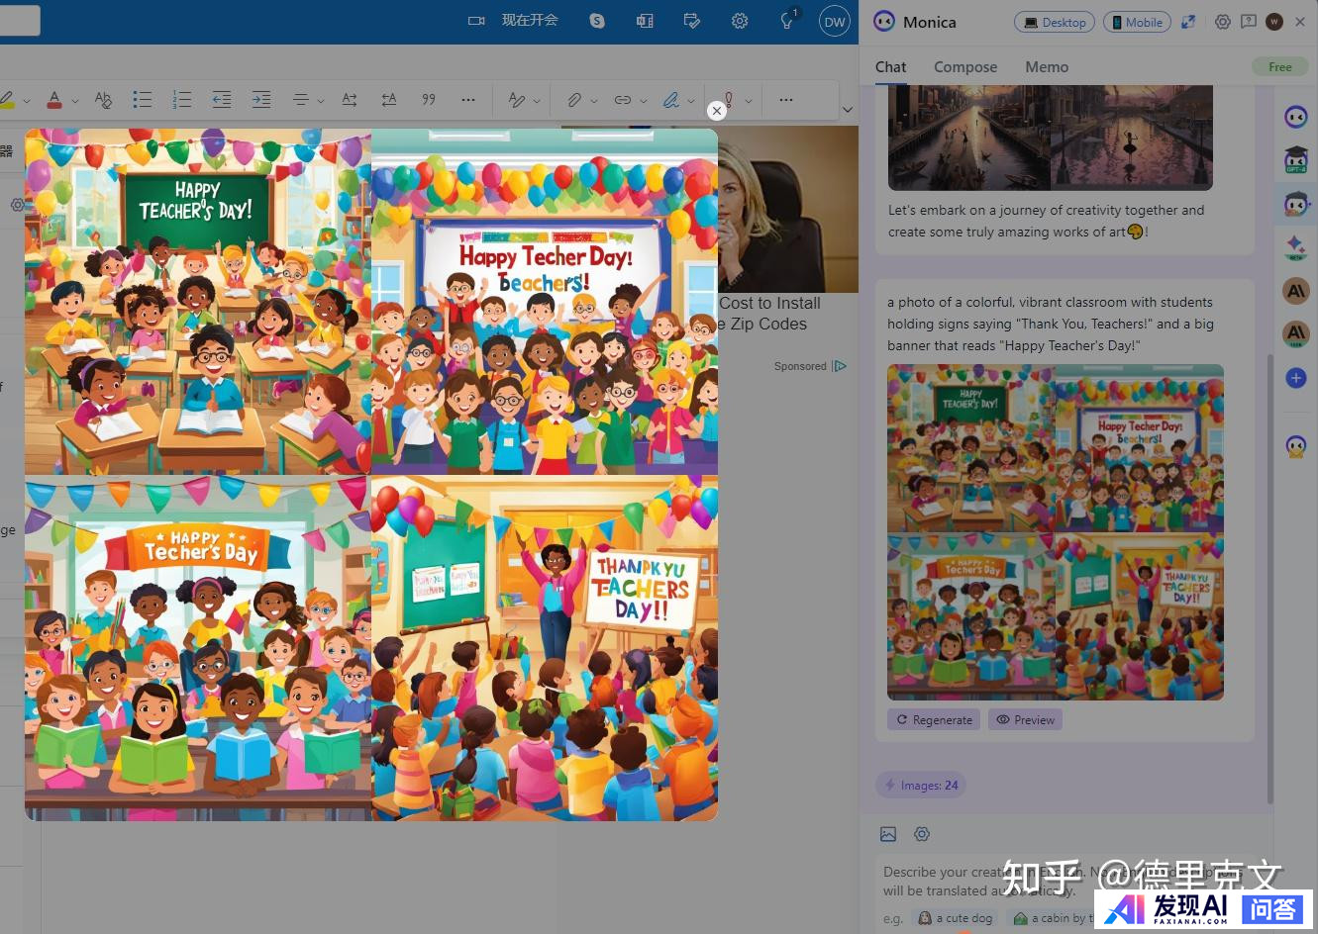Click the Desktop download button
This screenshot has height=934, width=1318.
tap(1055, 22)
